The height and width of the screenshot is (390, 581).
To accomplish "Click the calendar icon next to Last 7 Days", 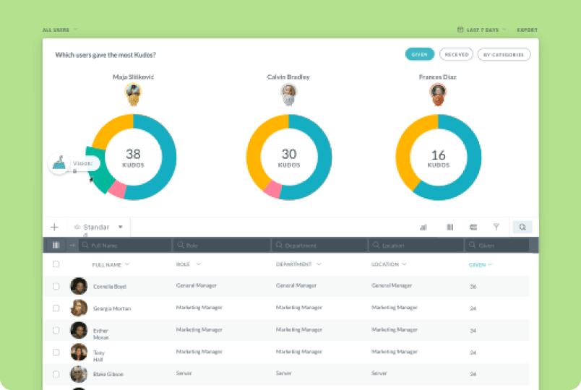I will [x=460, y=30].
